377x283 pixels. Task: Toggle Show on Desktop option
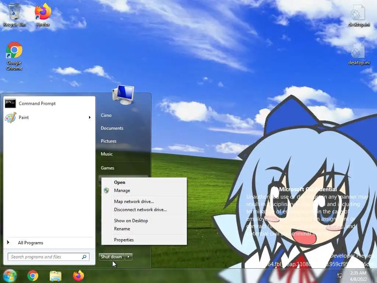tap(144, 221)
